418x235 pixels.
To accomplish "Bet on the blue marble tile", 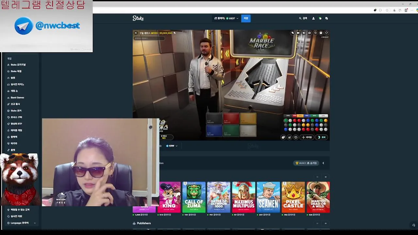I will click(x=214, y=131).
